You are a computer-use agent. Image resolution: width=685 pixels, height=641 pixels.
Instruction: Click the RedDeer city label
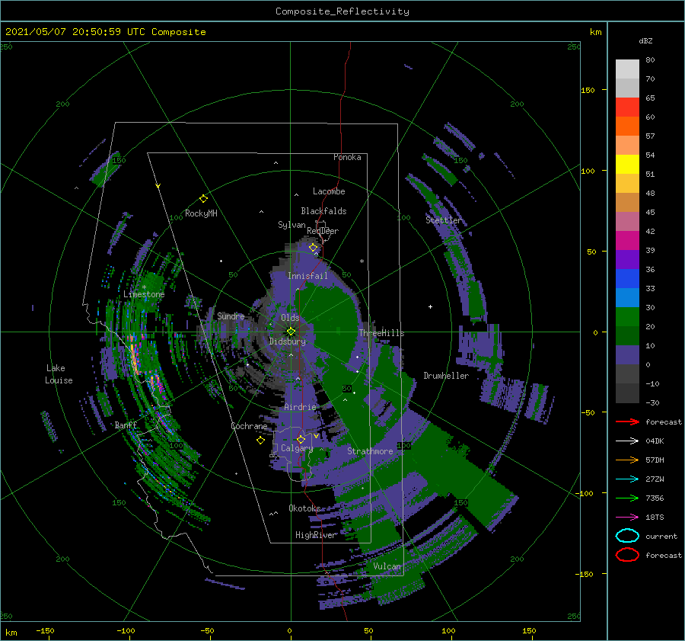coord(323,231)
